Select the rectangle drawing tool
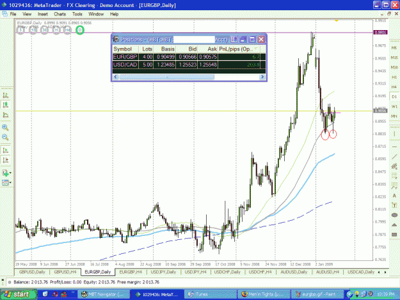This screenshot has width=400, height=300. tap(394, 235)
